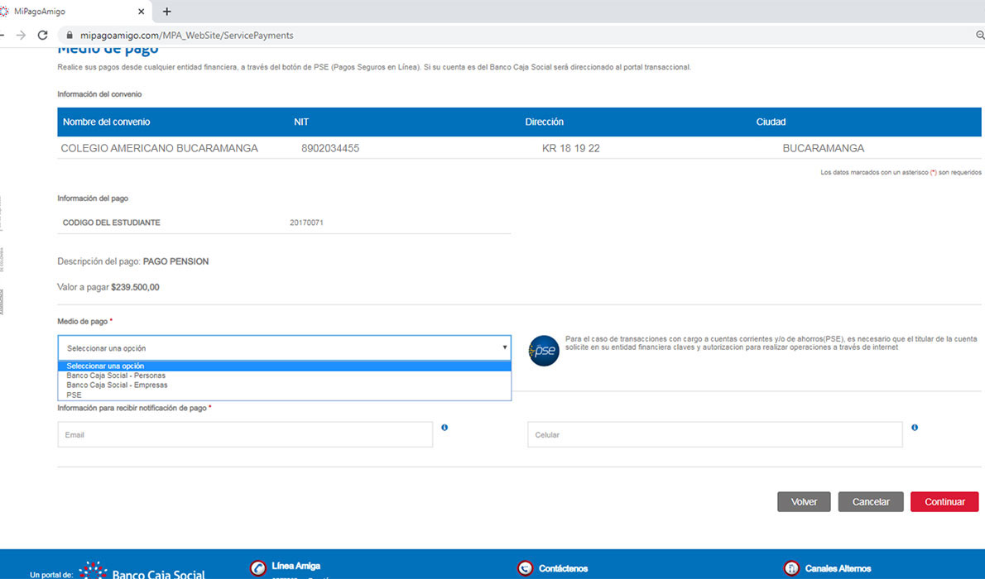This screenshot has width=985, height=579.
Task: Click the info icon beside Email field
Action: (444, 428)
